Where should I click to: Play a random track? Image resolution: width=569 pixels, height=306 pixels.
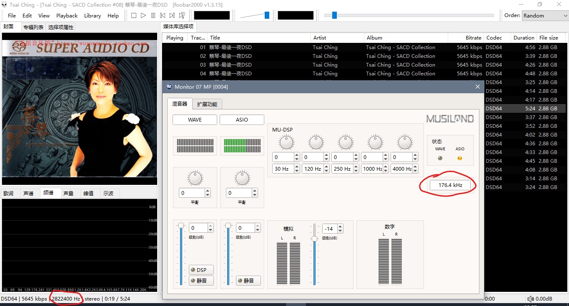coord(182,15)
